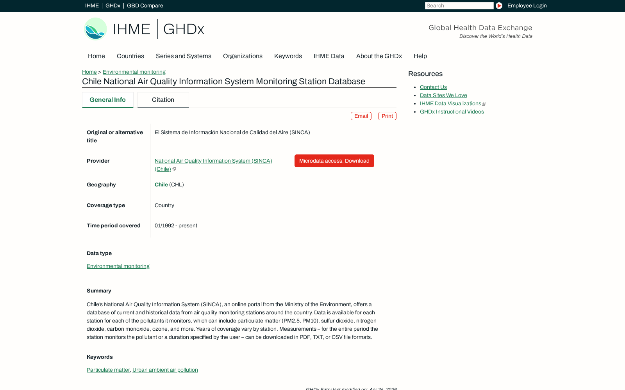Click the 'Country' coverage type value
The image size is (625, 390).
[164, 206]
